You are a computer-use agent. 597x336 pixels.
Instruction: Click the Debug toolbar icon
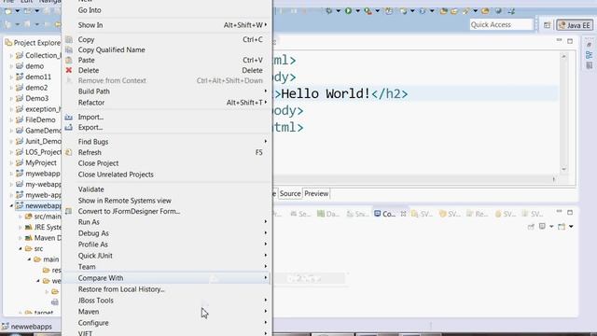328,11
